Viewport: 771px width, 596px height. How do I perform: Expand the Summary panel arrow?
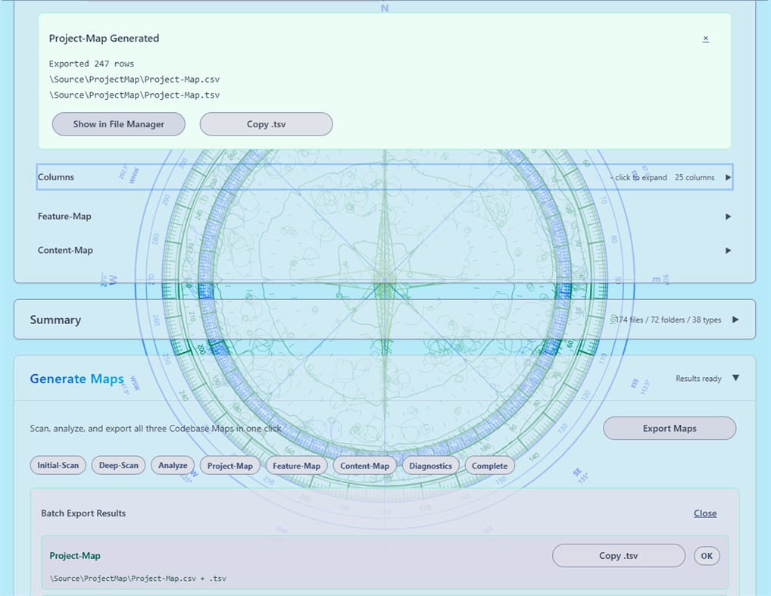[x=735, y=320]
